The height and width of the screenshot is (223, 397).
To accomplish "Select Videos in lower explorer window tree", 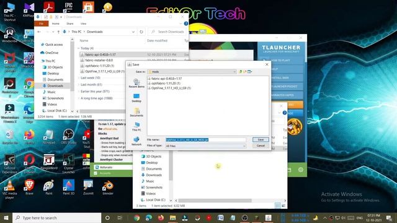I will coord(148,194).
